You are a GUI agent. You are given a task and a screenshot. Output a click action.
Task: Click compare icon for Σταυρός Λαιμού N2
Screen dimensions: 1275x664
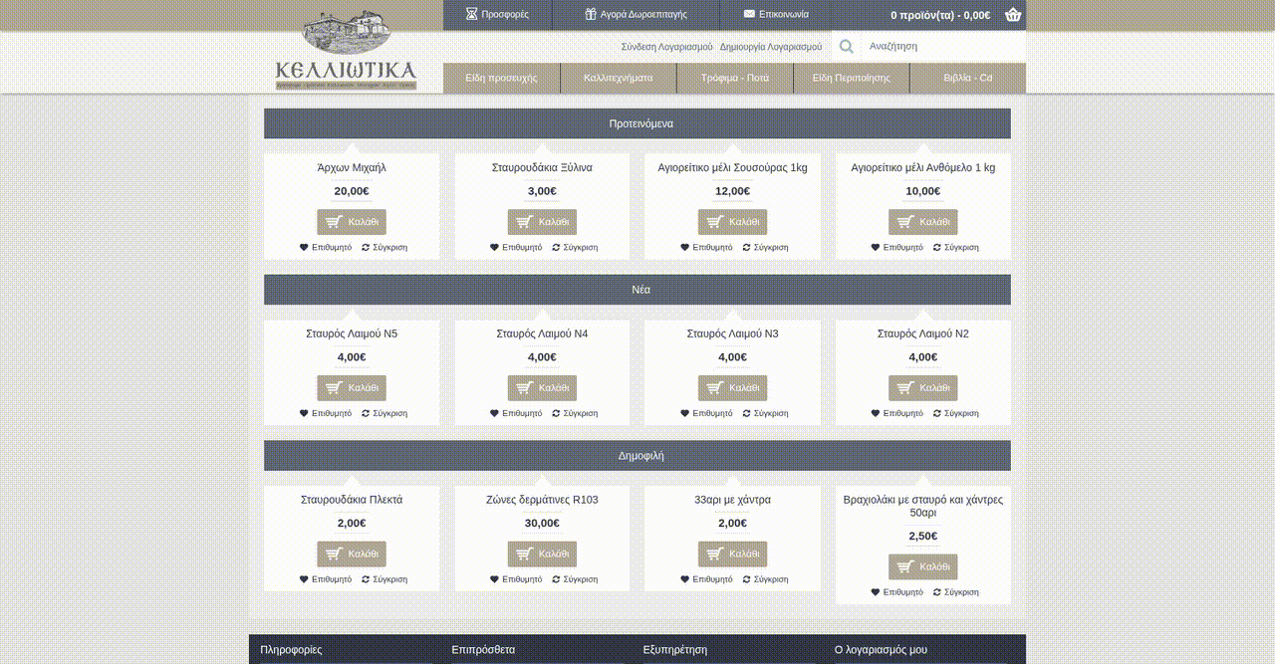click(x=937, y=413)
